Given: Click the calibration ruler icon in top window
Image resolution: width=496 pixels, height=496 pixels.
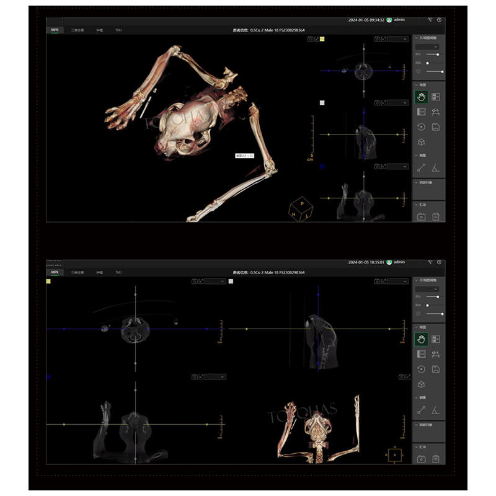Looking at the screenshot, I should coord(436,112).
